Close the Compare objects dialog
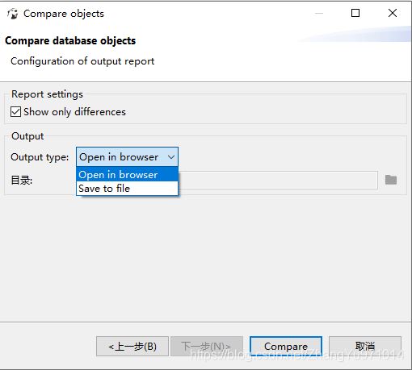The height and width of the screenshot is (370, 412). coord(393,13)
